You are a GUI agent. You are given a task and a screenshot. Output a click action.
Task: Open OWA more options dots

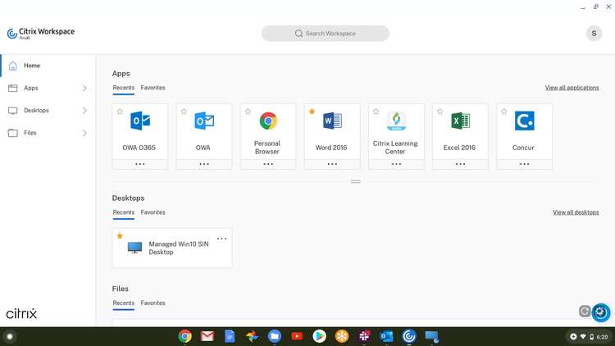point(204,164)
